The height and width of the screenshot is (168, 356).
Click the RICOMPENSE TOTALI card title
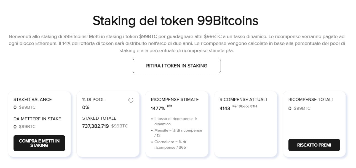(311, 100)
